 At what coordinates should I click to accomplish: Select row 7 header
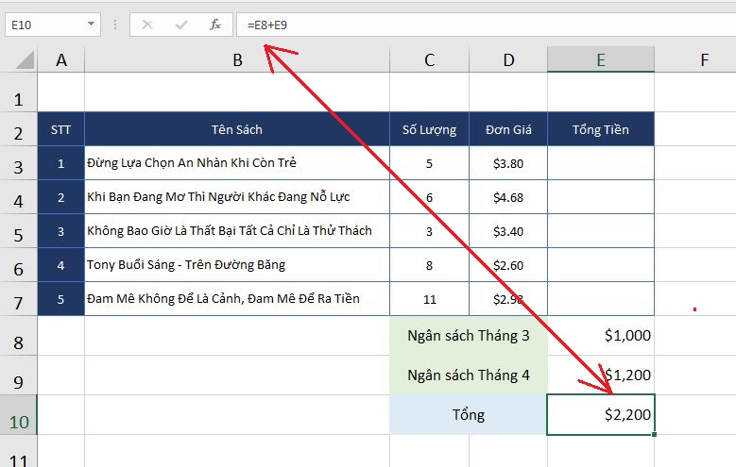pos(18,299)
